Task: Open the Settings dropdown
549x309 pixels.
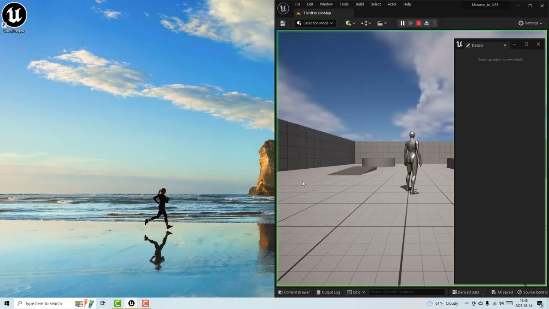Action: (x=530, y=23)
